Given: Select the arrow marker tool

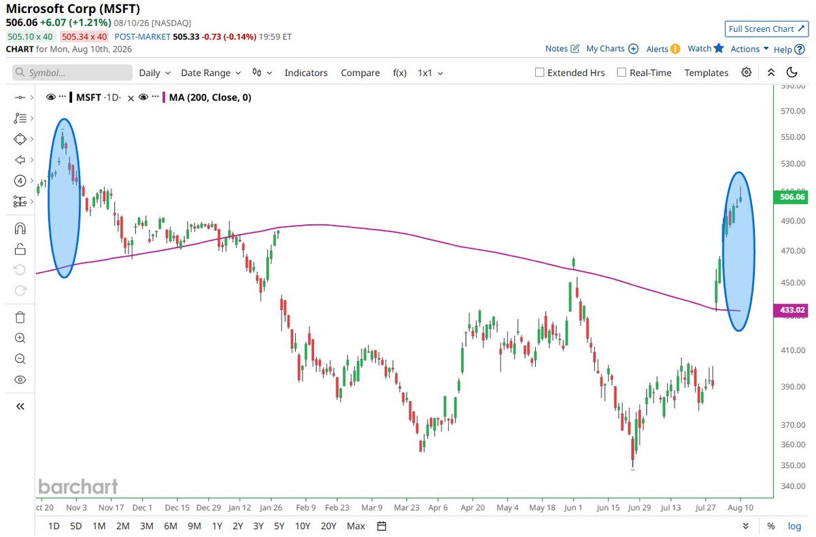Looking at the screenshot, I should (x=19, y=160).
